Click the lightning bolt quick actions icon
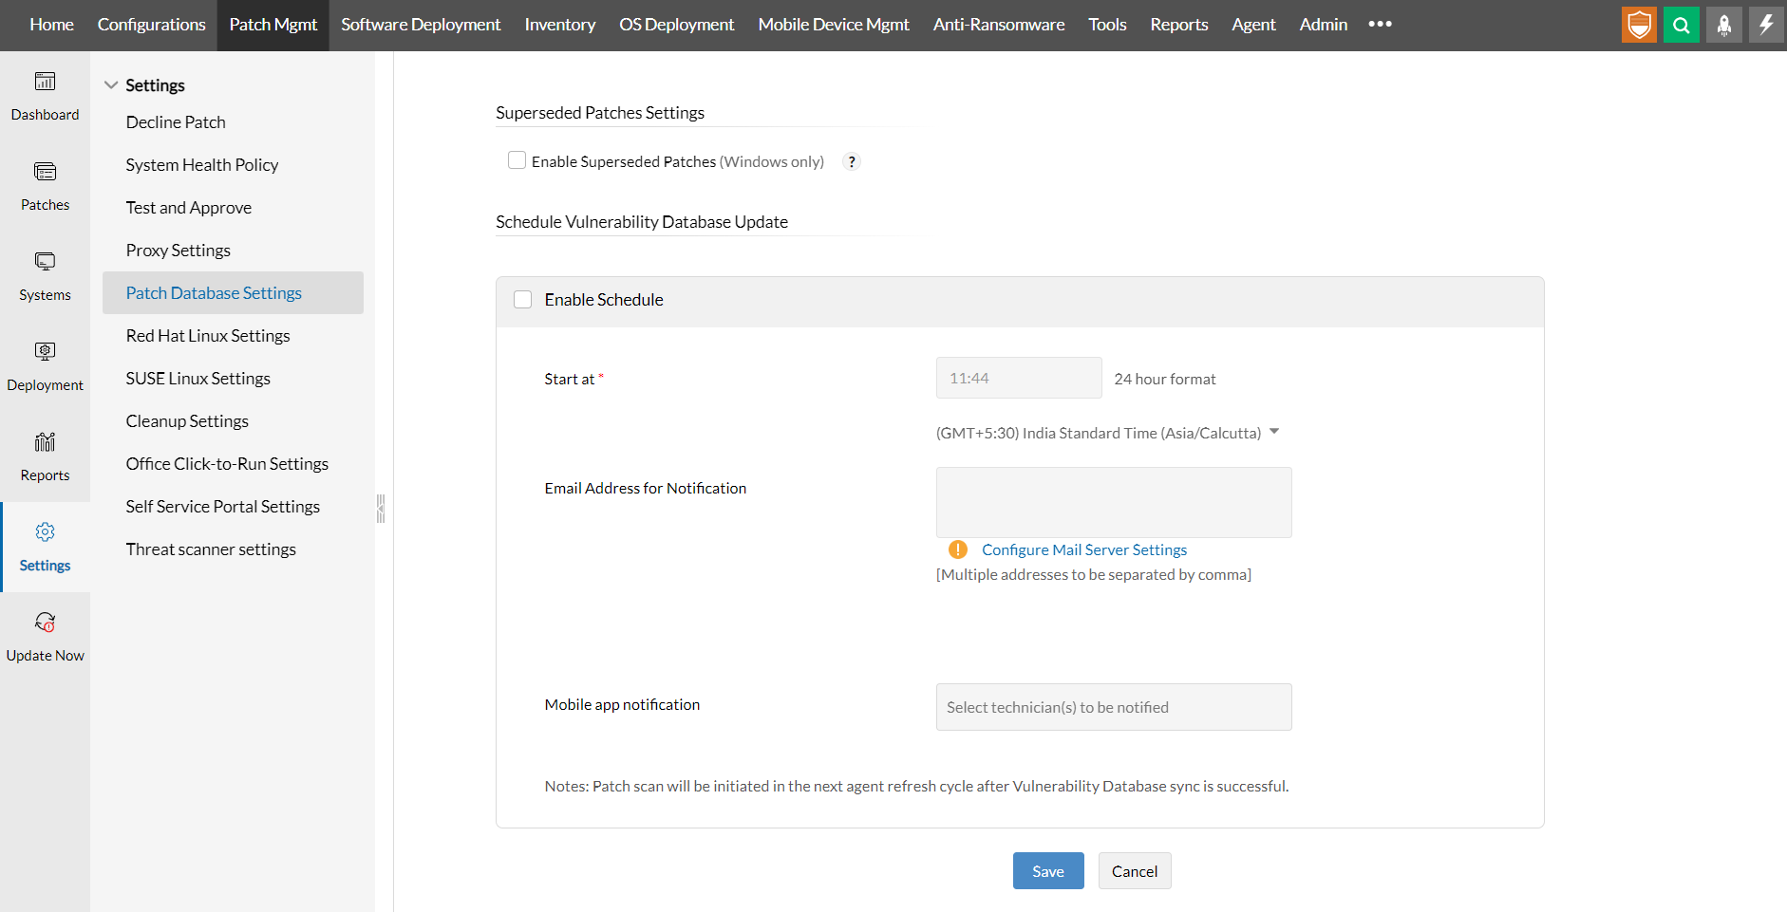This screenshot has width=1787, height=912. (1765, 25)
